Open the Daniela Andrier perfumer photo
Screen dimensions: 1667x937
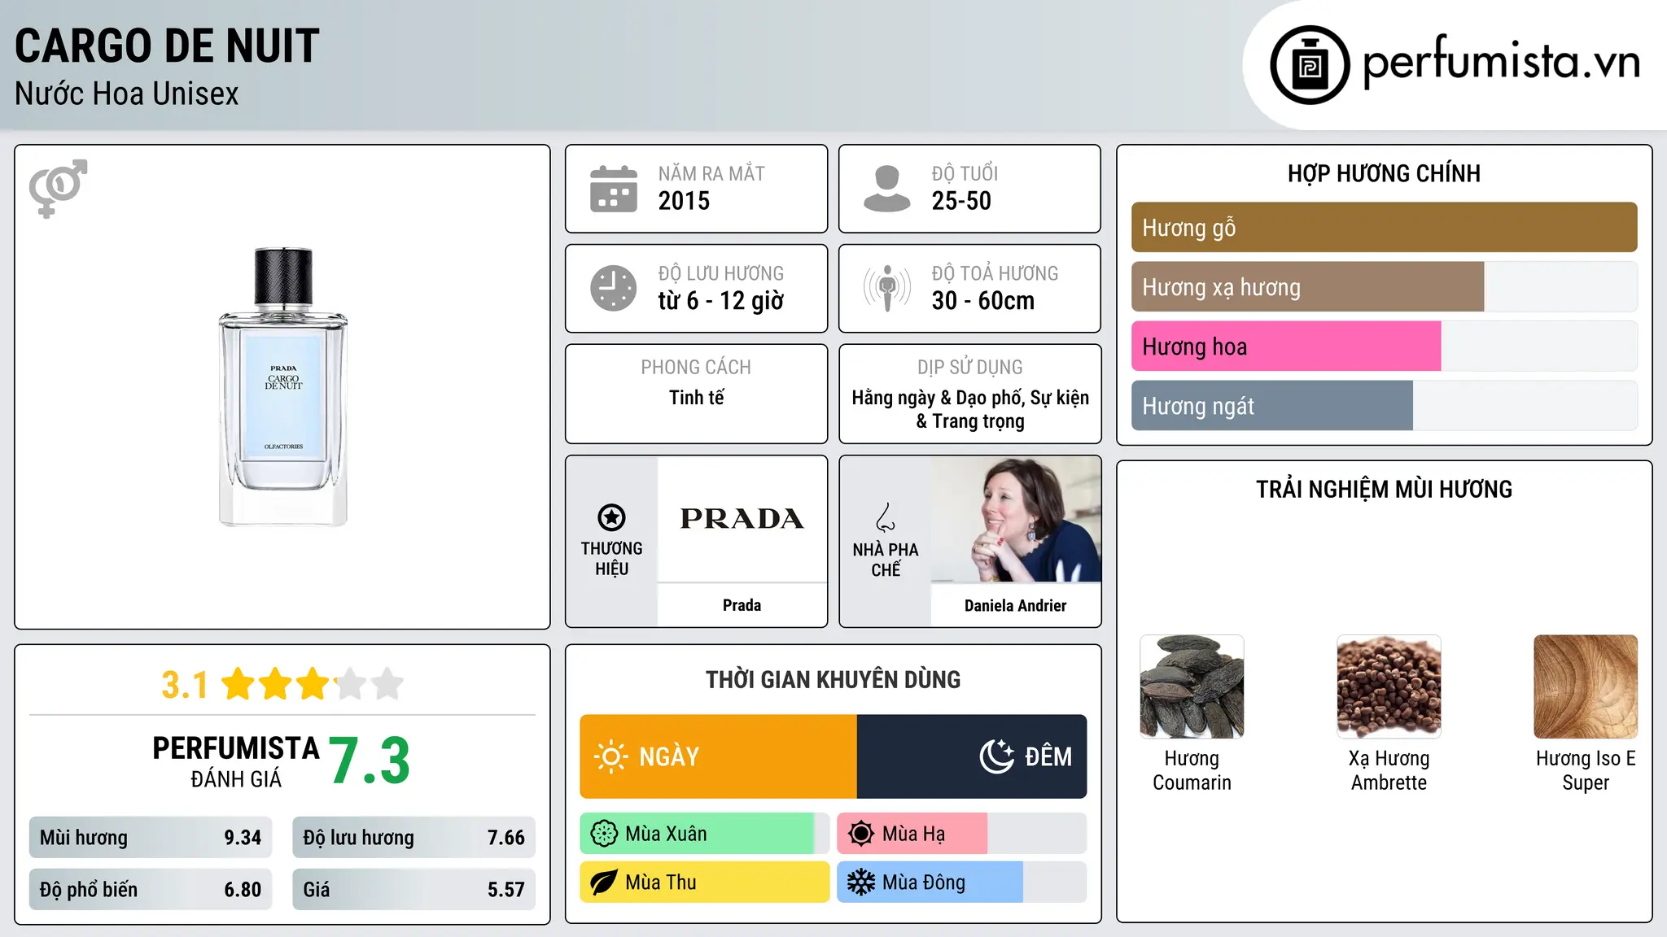[x=1016, y=519]
